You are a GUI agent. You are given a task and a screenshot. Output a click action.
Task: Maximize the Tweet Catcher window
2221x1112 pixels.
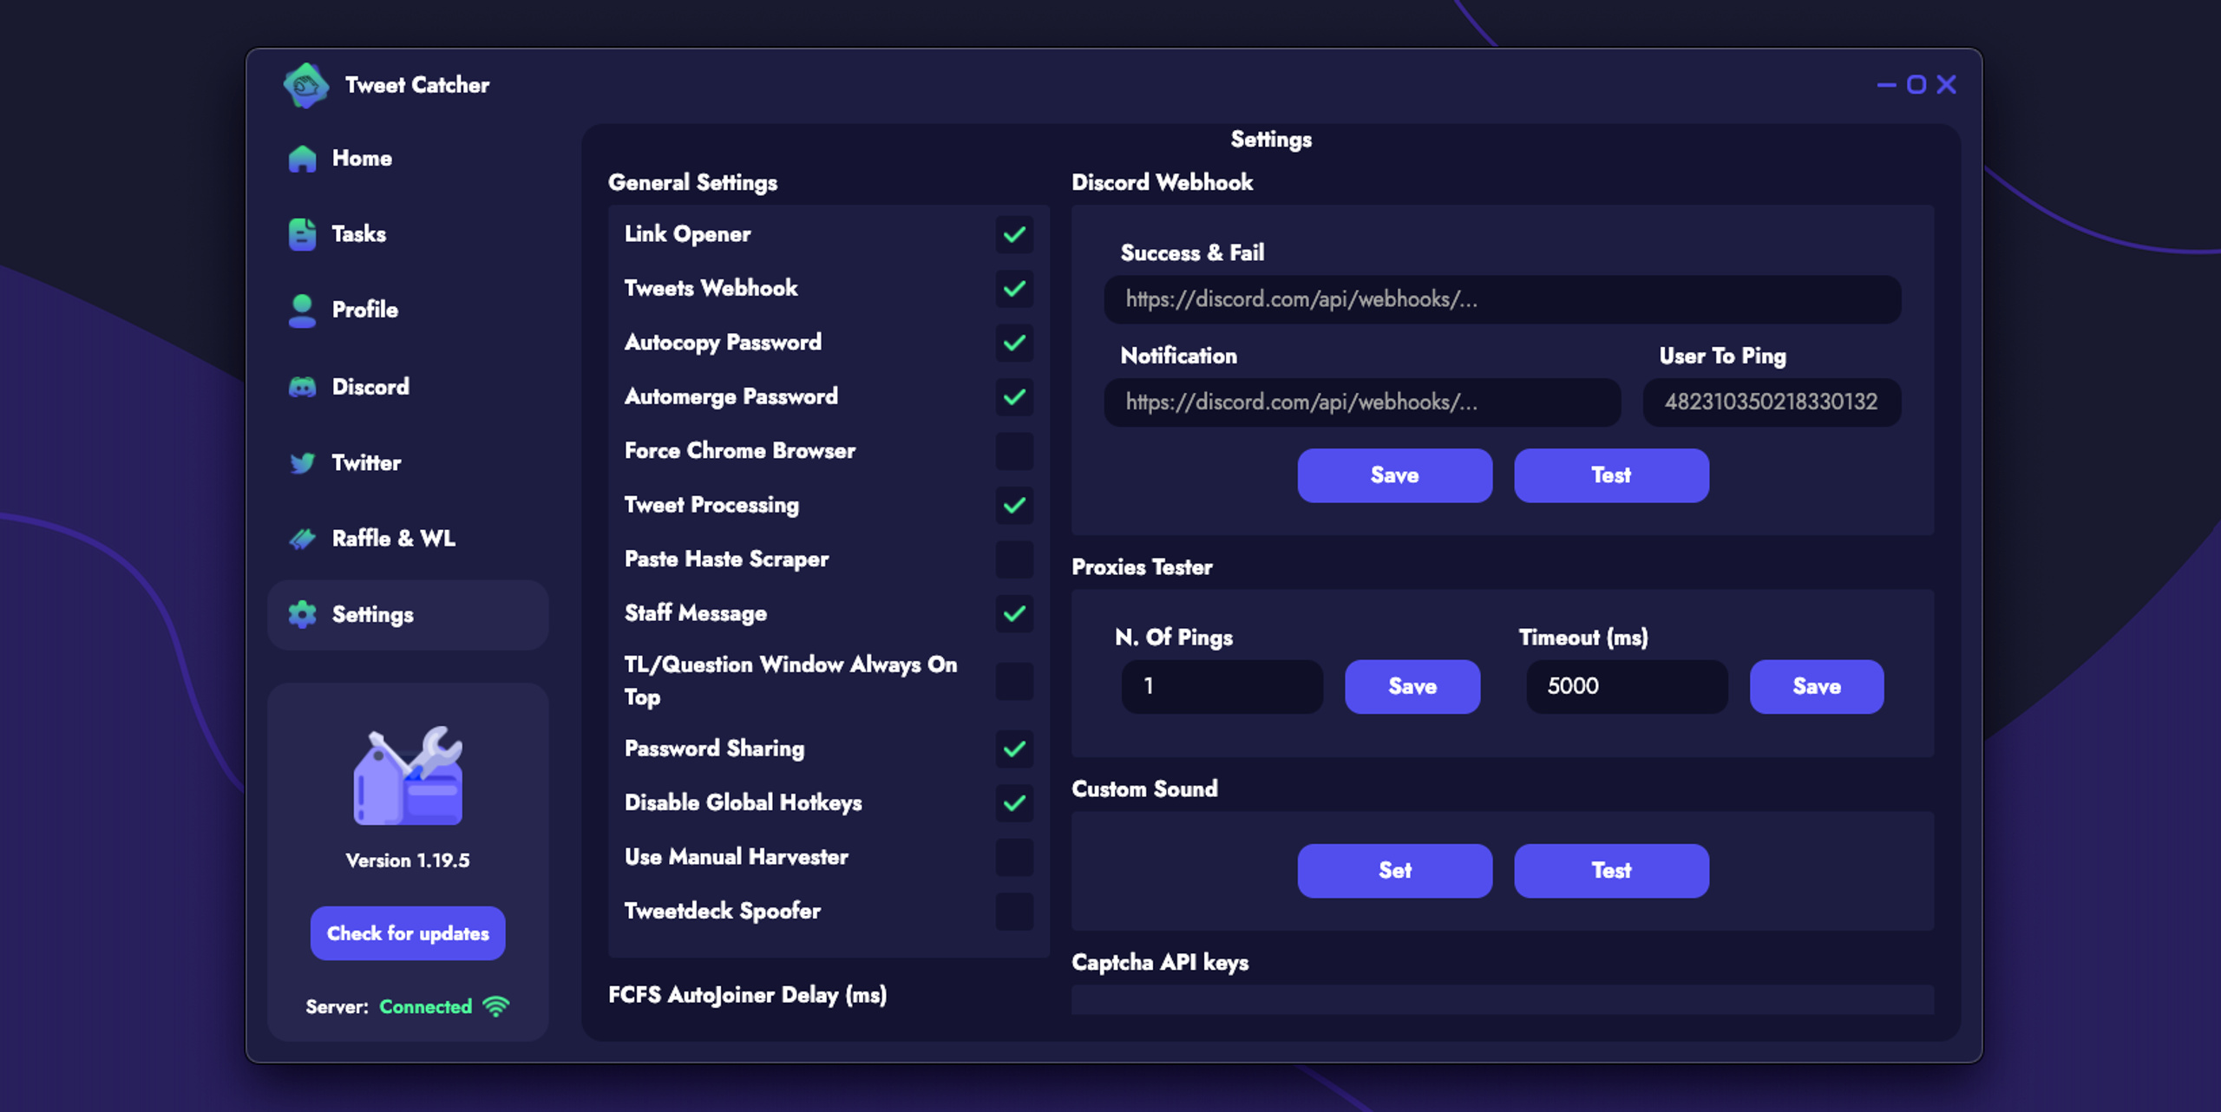pos(1916,85)
